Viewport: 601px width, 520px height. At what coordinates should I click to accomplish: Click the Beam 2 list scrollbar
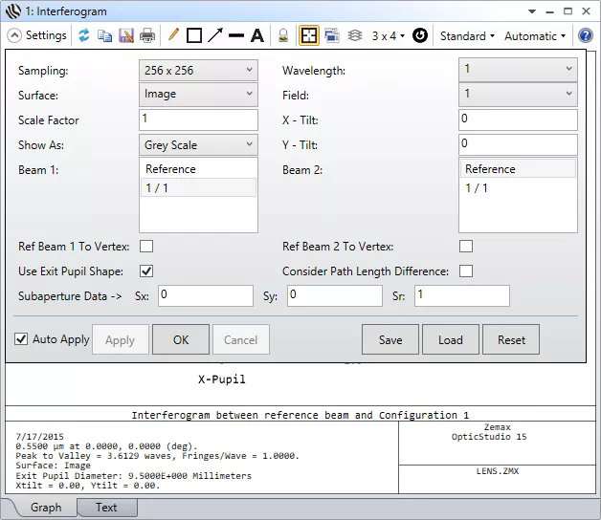(x=572, y=196)
